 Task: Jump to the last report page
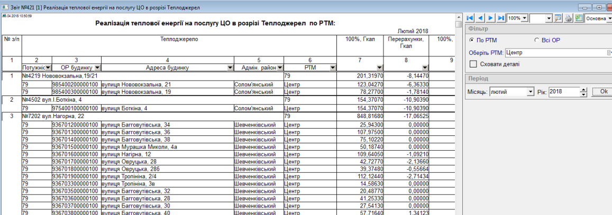click(x=500, y=18)
